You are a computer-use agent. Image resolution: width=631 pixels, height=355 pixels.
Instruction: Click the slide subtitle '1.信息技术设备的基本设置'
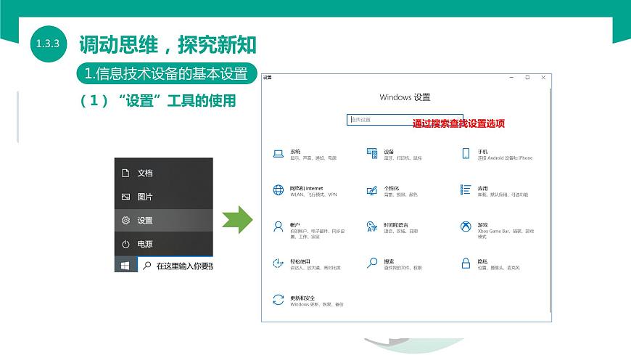pos(166,74)
